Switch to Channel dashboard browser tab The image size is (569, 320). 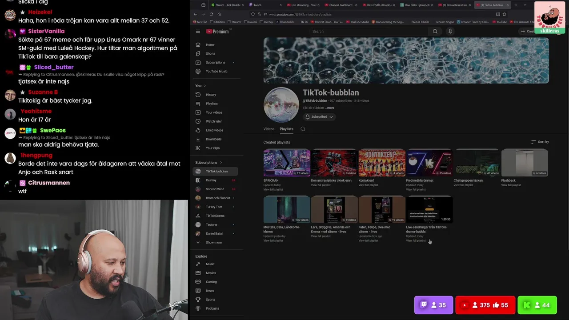pos(341,5)
